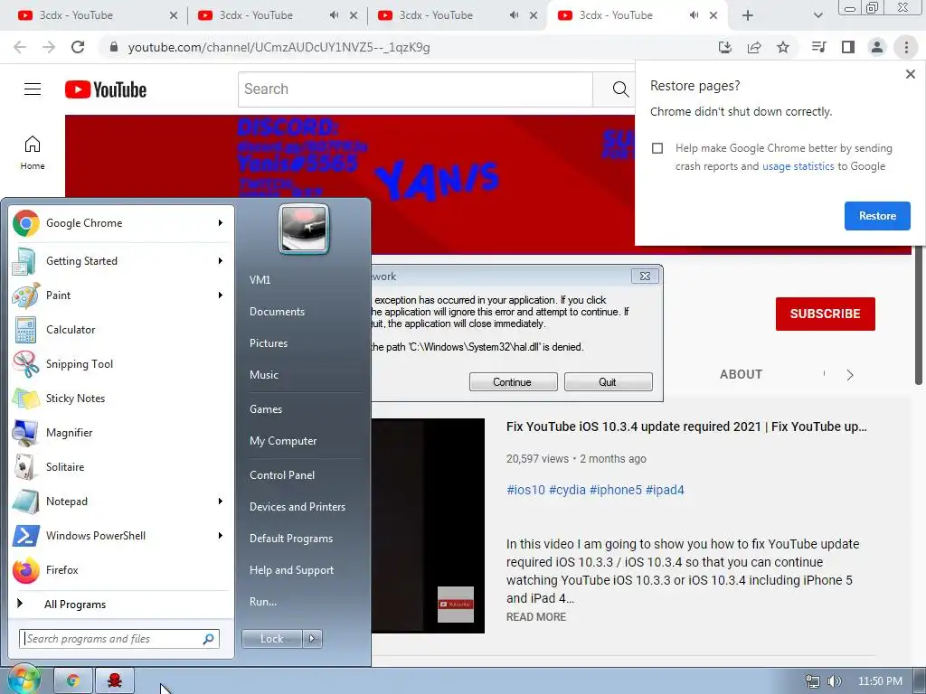Viewport: 926px width, 694px height.
Task: Click the Start orb button on the taskbar
Action: tap(23, 680)
